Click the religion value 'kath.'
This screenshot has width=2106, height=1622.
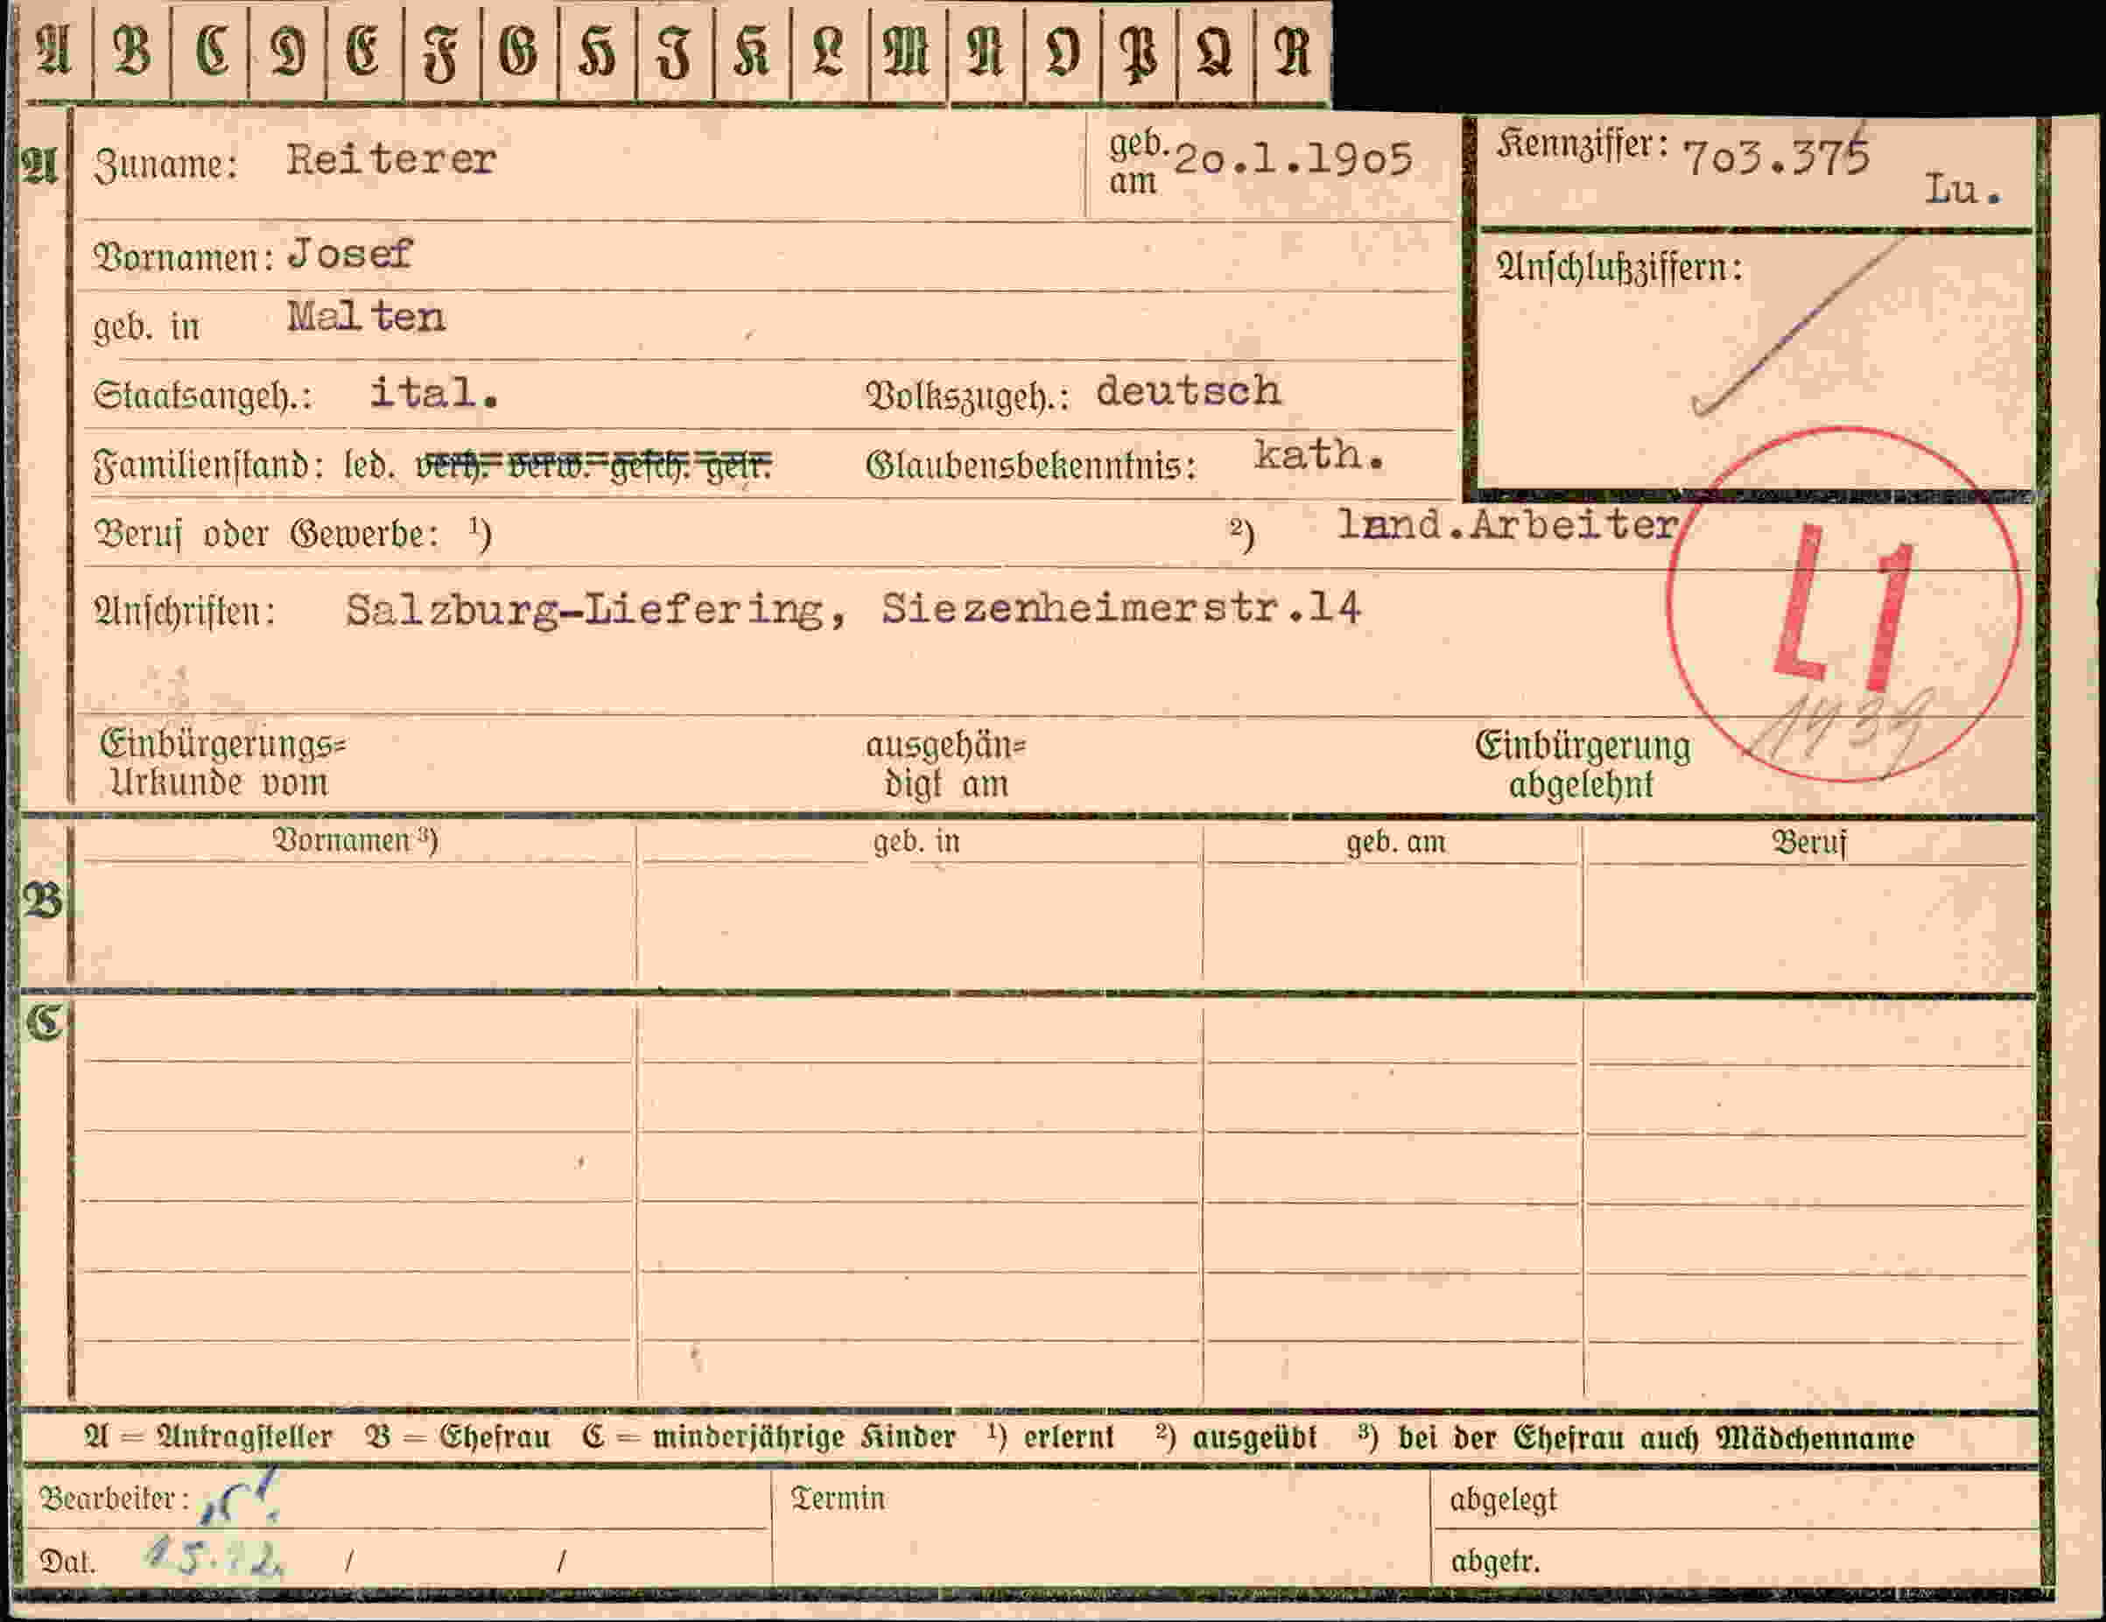pyautogui.click(x=1320, y=454)
